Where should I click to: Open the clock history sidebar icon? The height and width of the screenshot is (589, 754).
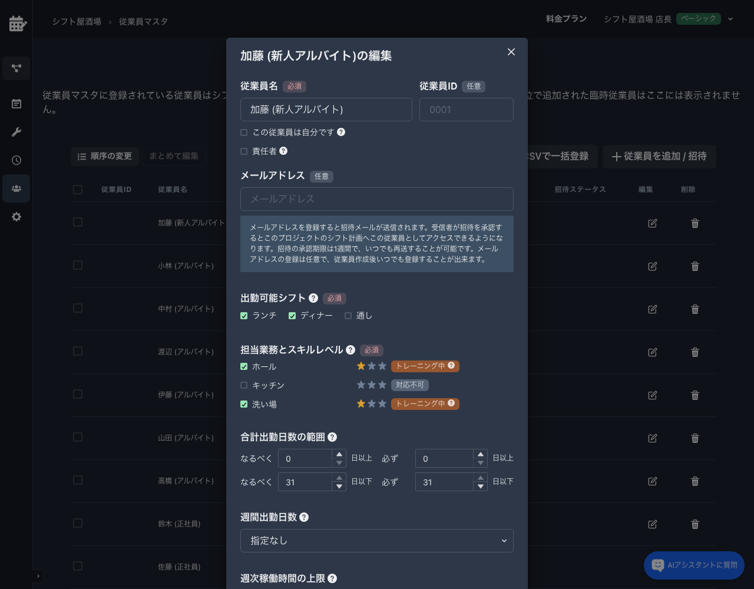pos(16,160)
